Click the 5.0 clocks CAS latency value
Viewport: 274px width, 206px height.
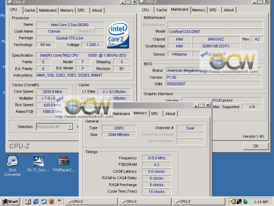[157, 171]
